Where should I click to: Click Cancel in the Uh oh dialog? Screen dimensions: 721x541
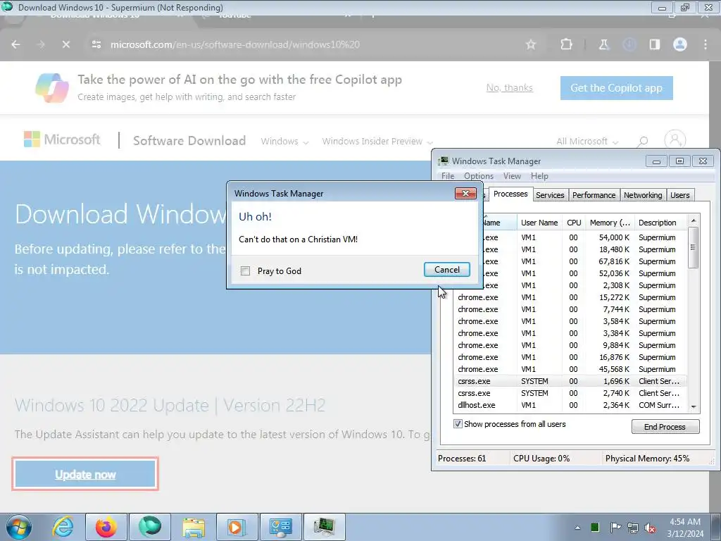(447, 270)
